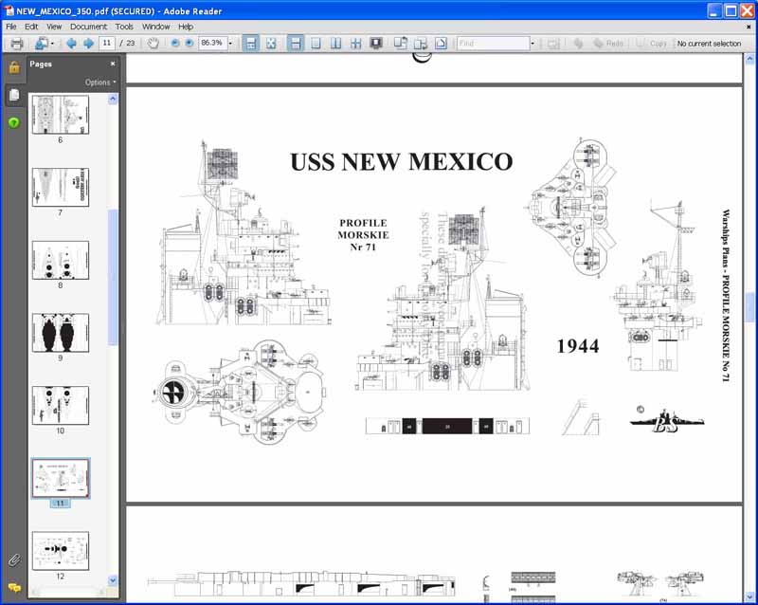Enter full screen mode from toolbar
Screen dimensions: 758x605
(x=376, y=44)
